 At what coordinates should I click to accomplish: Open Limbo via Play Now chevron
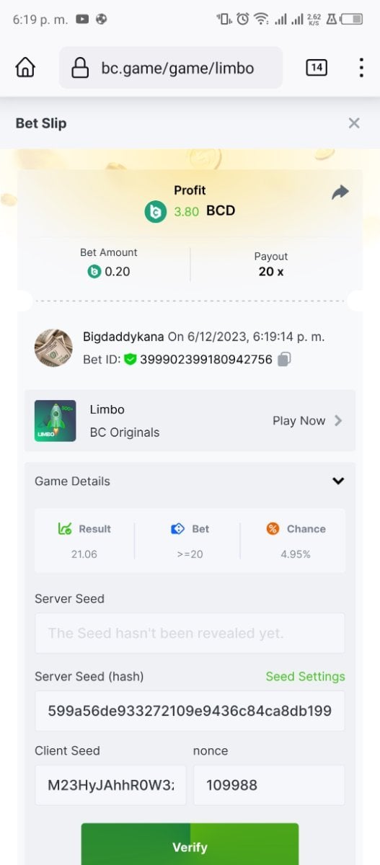(x=338, y=420)
